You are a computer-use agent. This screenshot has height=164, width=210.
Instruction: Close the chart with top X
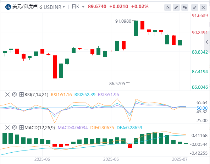[203, 7]
